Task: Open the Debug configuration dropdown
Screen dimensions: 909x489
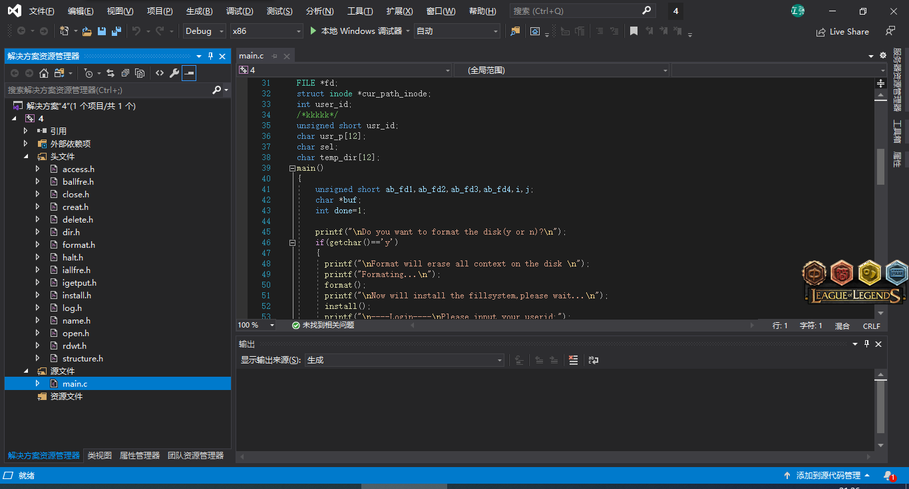Action: pos(205,31)
